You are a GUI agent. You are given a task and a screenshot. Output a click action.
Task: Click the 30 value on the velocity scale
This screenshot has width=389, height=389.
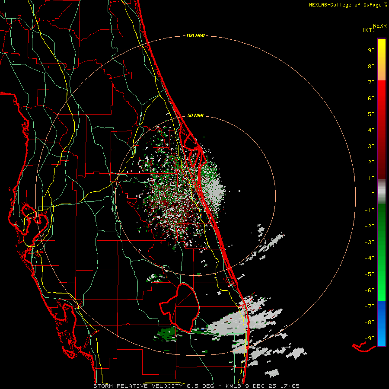(x=371, y=147)
